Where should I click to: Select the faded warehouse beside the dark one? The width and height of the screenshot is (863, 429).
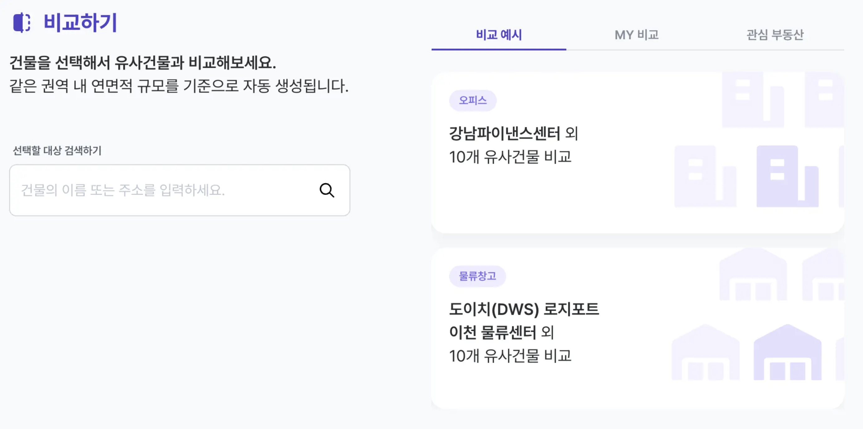(706, 353)
